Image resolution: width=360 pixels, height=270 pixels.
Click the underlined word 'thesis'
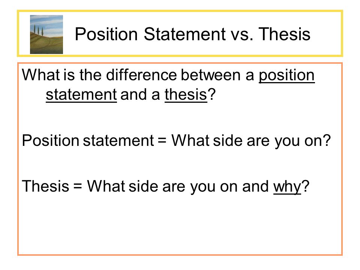point(186,94)
